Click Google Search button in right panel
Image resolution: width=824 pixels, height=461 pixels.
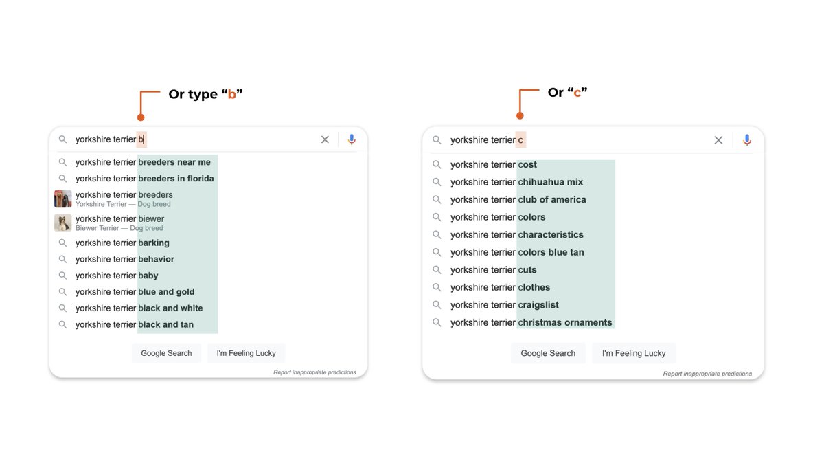pyautogui.click(x=548, y=353)
